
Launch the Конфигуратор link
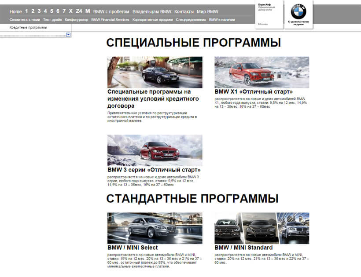click(x=77, y=20)
